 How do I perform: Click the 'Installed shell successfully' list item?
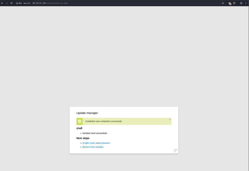(x=95, y=133)
